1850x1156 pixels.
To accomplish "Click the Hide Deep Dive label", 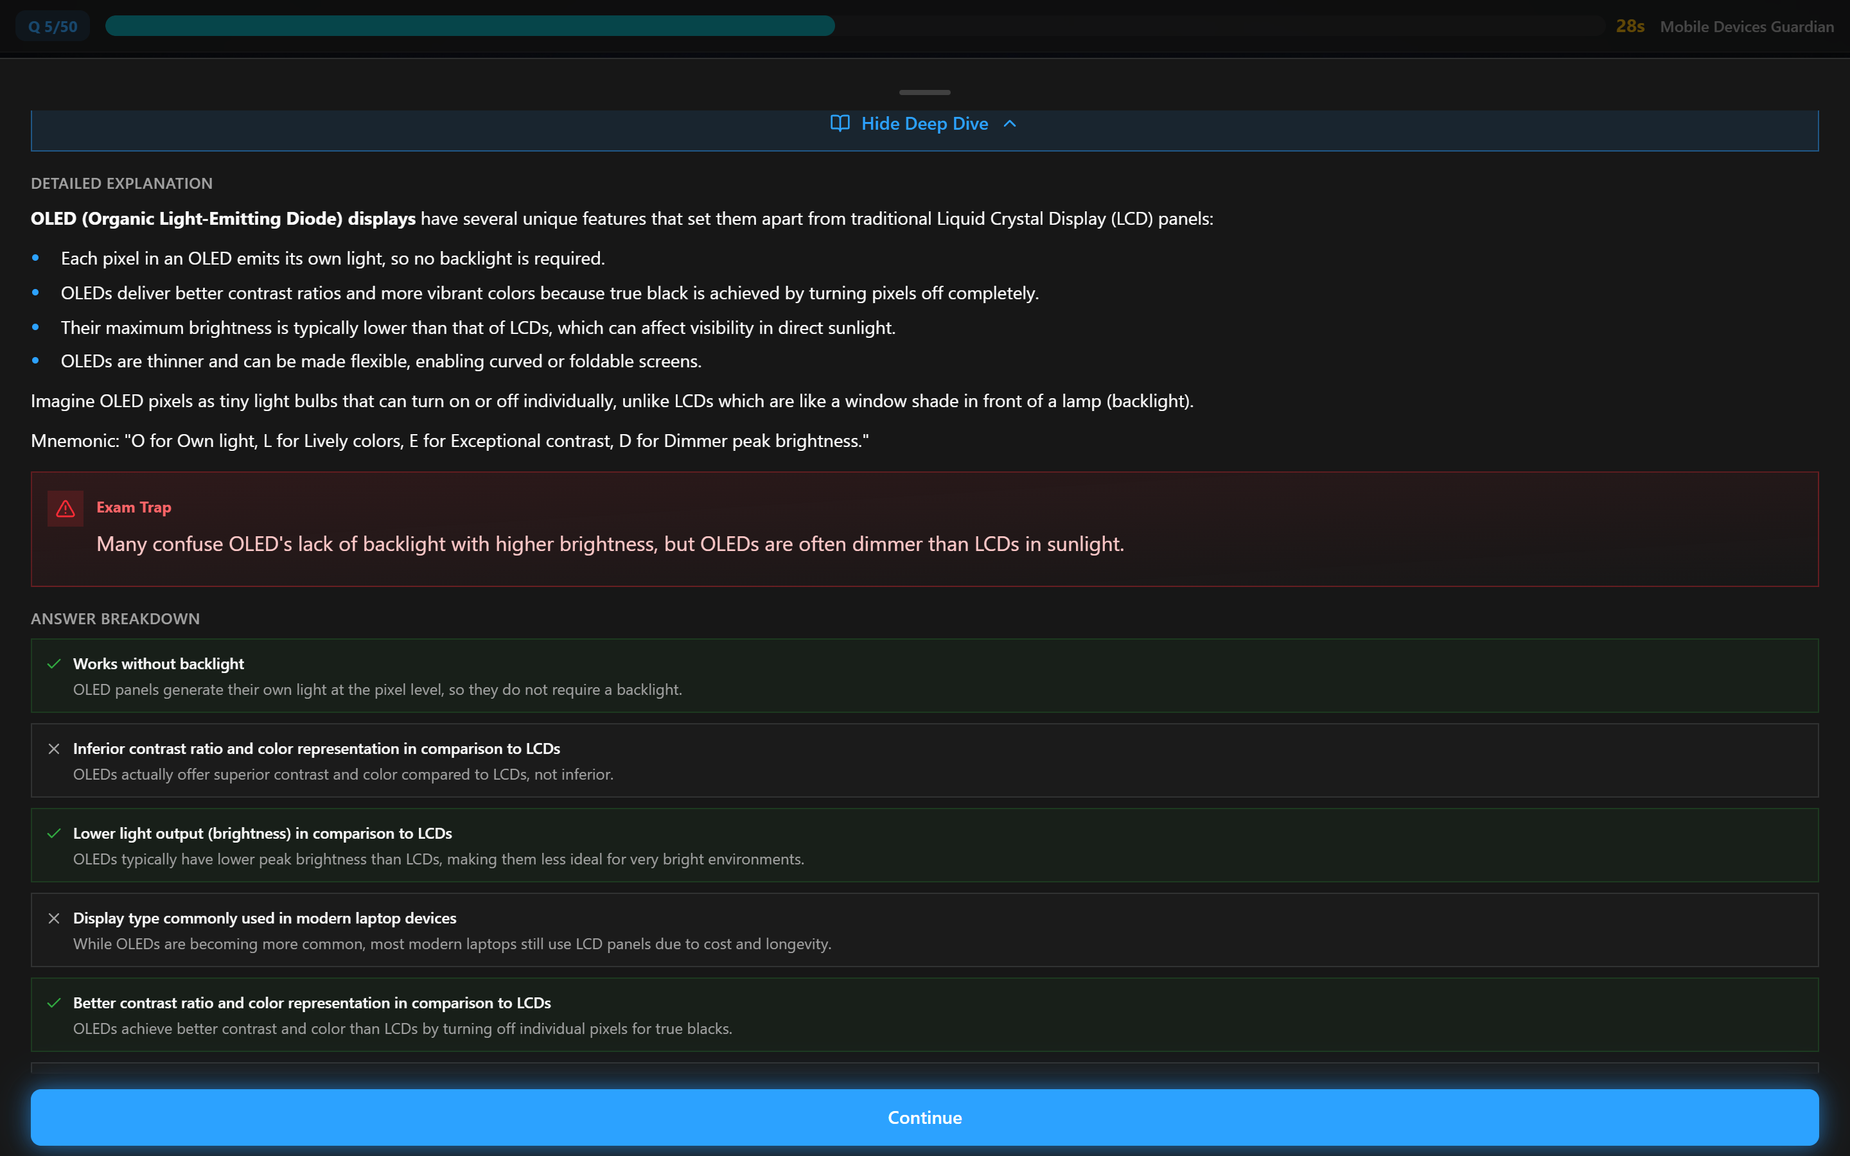I will 924,124.
